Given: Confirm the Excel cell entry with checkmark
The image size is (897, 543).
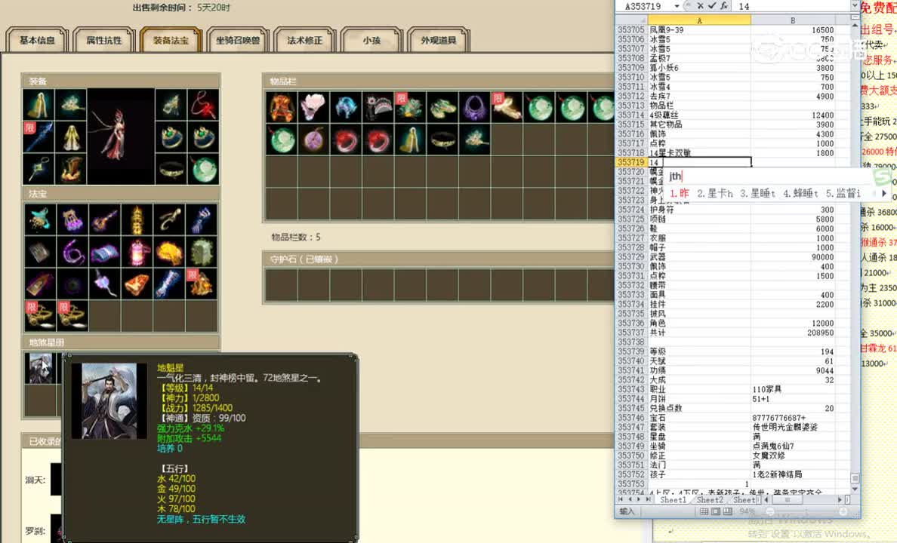Looking at the screenshot, I should point(712,6).
